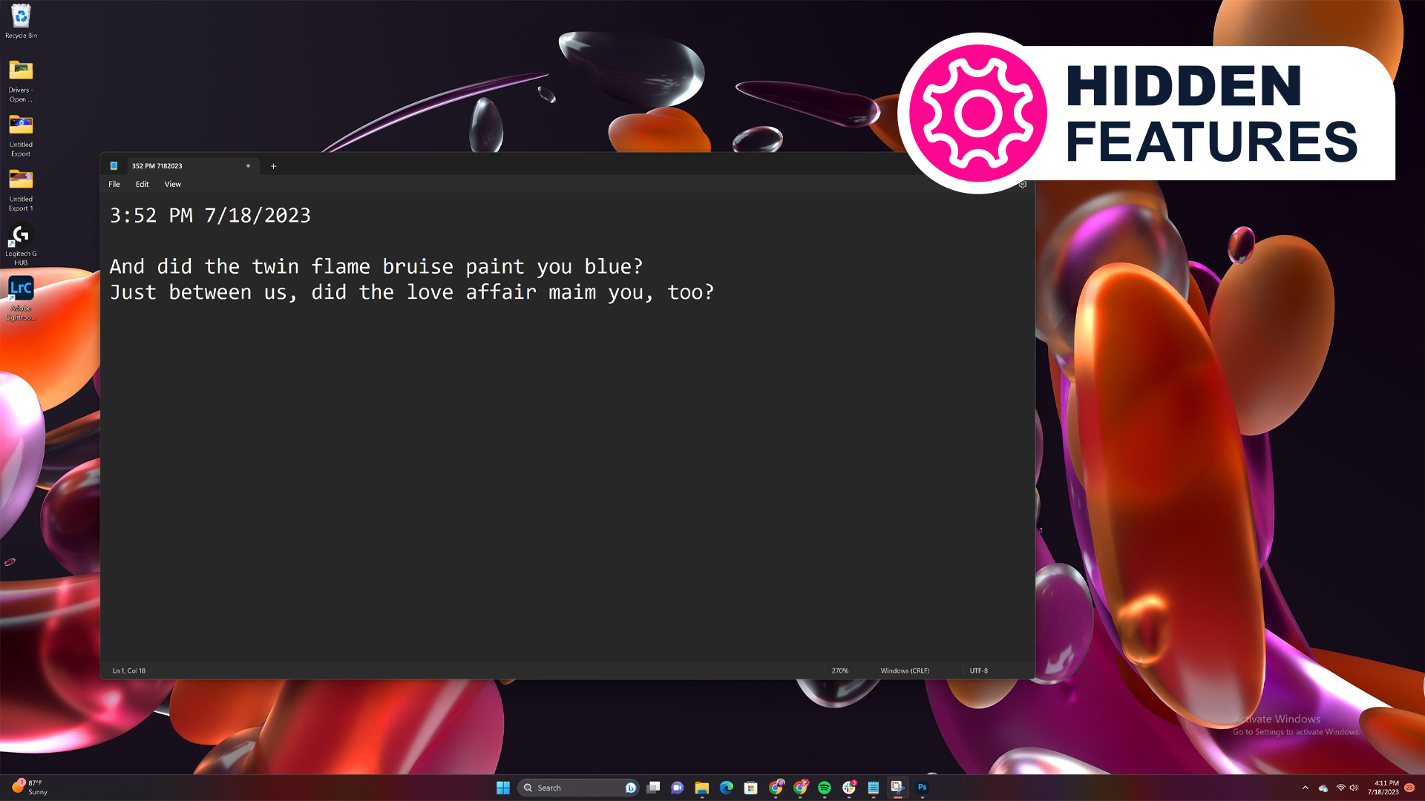This screenshot has width=1425, height=801.
Task: Open the Spotify icon in taskbar
Action: [825, 788]
